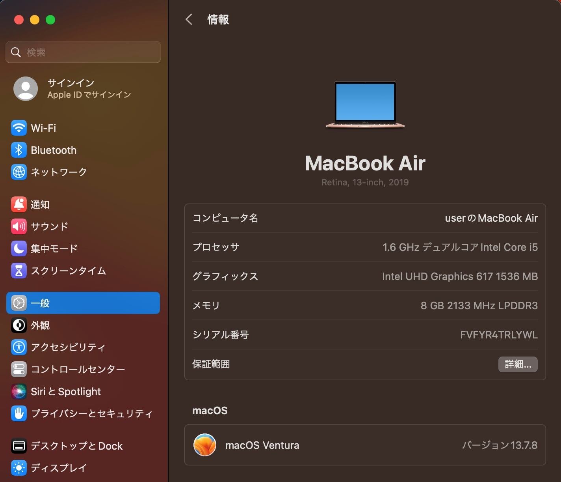561x482 pixels.
Task: Select 一般 in the sidebar
Action: pos(83,303)
